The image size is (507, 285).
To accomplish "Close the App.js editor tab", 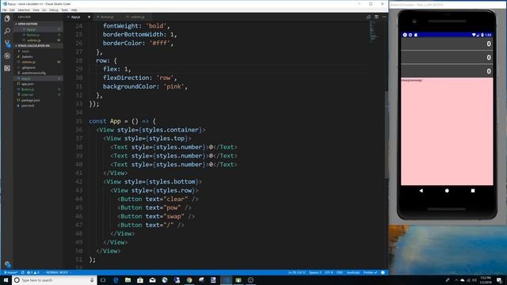I will pyautogui.click(x=89, y=17).
